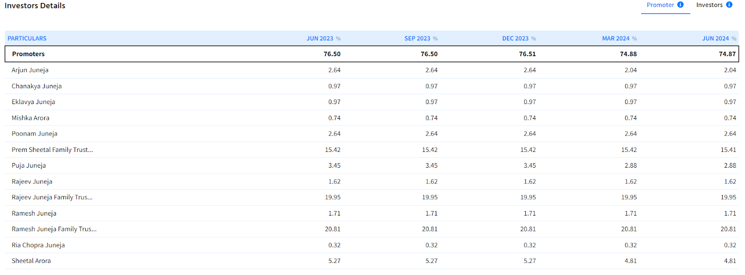Click the info icon beside Promoter tab
Image resolution: width=745 pixels, height=275 pixels.
680,5
